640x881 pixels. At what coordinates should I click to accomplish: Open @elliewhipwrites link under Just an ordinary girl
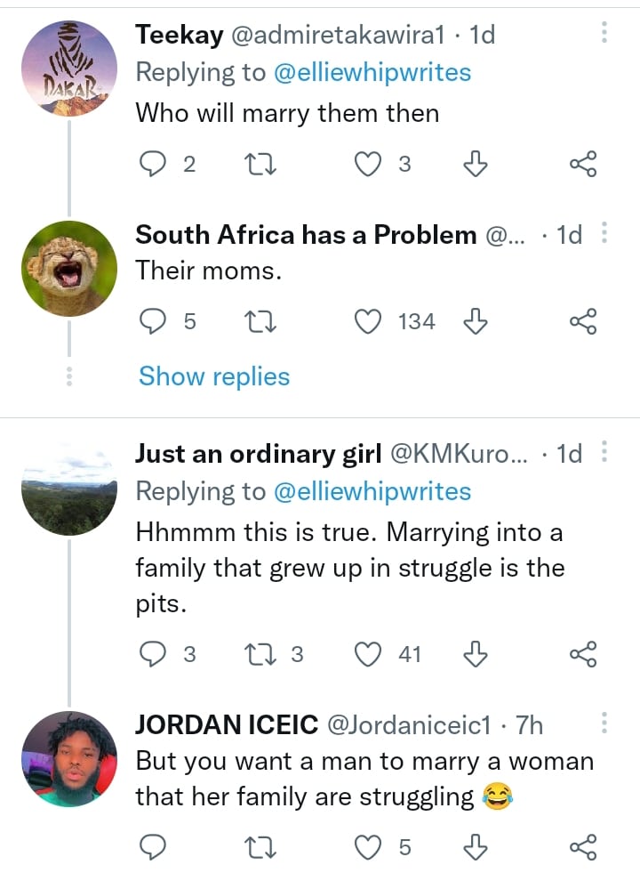click(371, 491)
